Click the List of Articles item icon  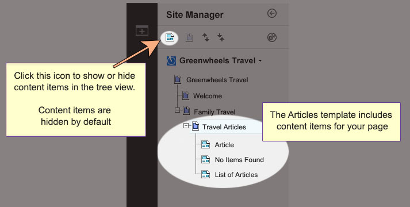pyautogui.click(x=205, y=174)
